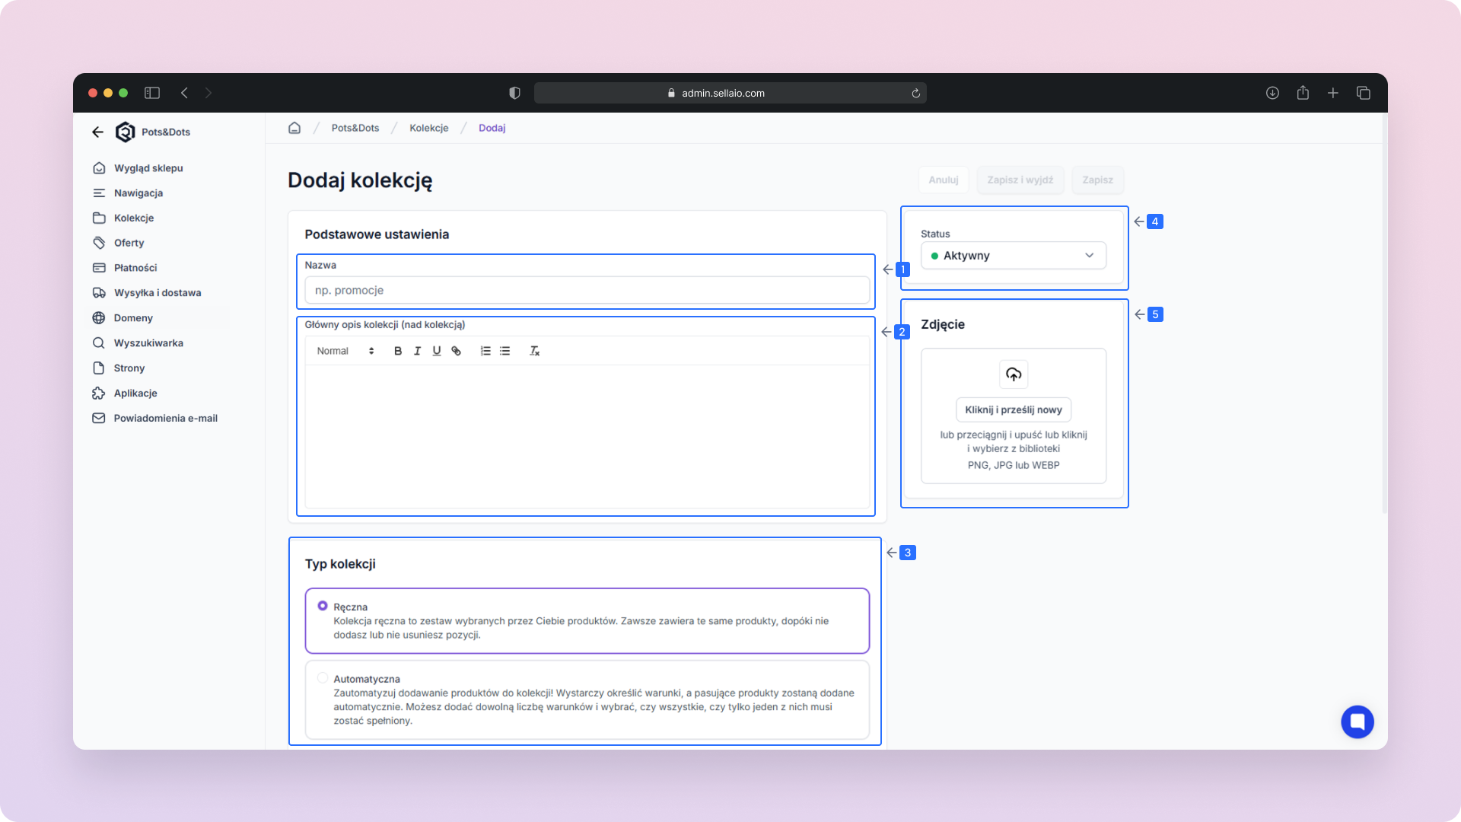
Task: Click the home icon in breadcrumb
Action: pos(294,128)
